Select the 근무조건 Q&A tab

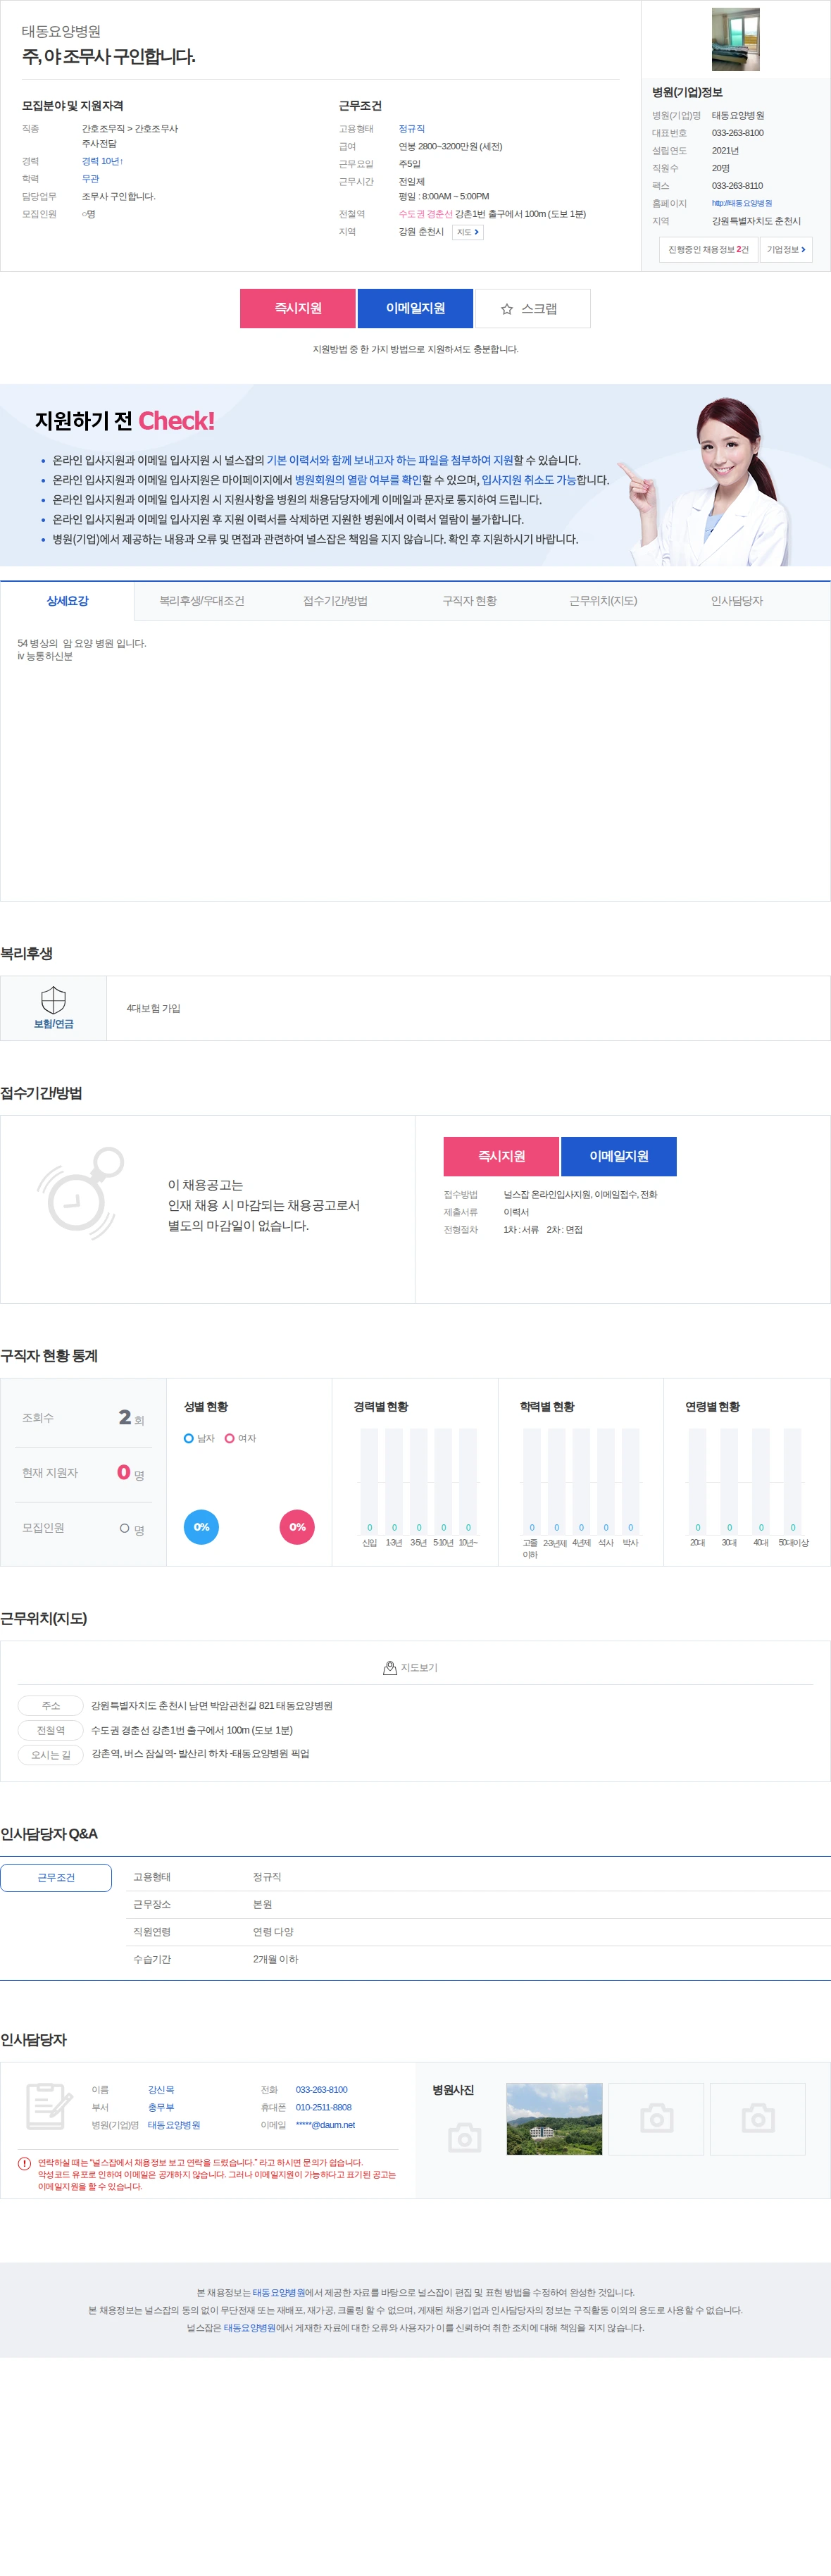pos(56,1878)
